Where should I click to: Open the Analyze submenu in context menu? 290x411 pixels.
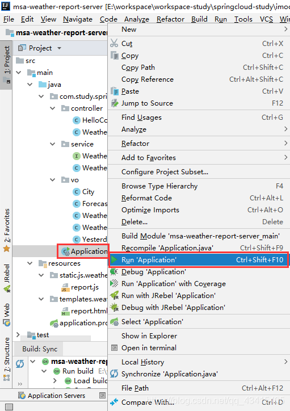click(199, 129)
